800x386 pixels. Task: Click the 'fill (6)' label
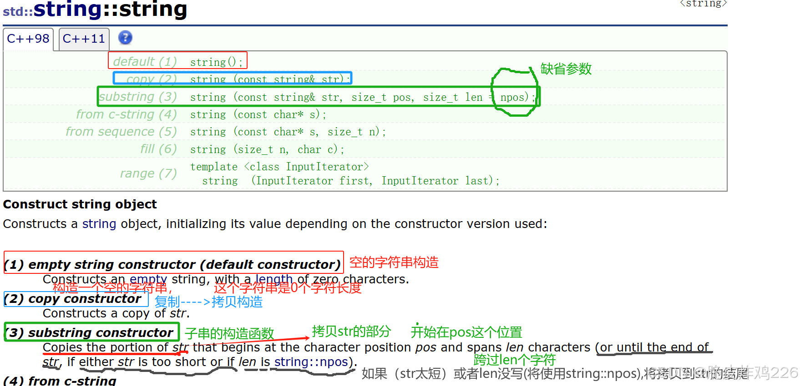click(159, 149)
